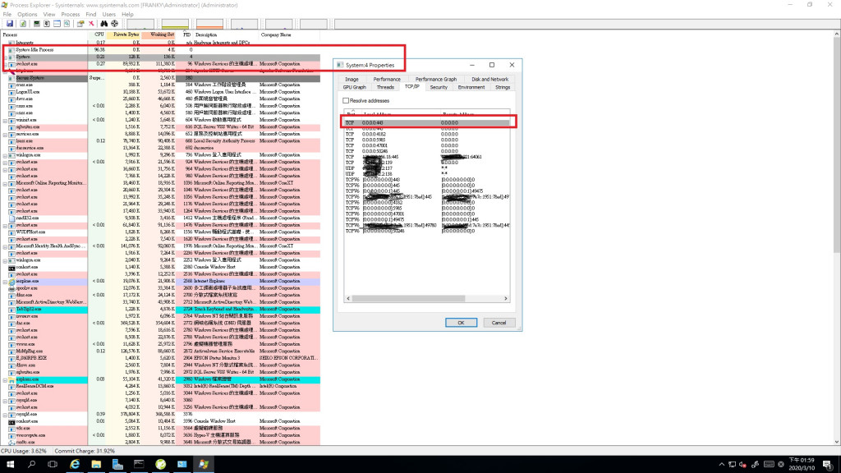841x473 pixels.
Task: Open the Windows Start button
Action: coord(10,465)
